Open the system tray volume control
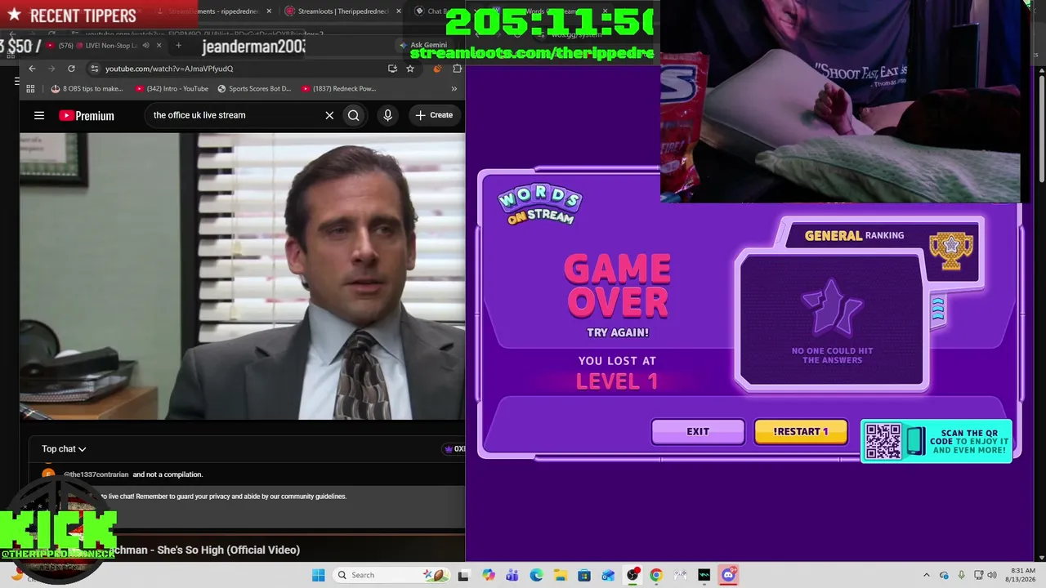Image resolution: width=1046 pixels, height=588 pixels. tap(992, 575)
